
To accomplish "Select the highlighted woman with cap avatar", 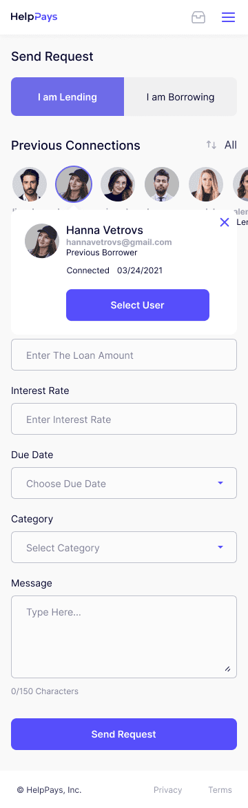I will click(x=74, y=184).
